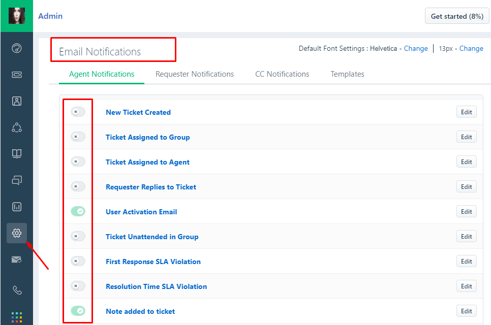Open the First Response SLA Violation link
The height and width of the screenshot is (325, 491).
tap(153, 262)
